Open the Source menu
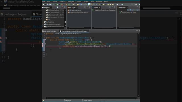Viewport: 182px width, 102px height. [55, 1]
